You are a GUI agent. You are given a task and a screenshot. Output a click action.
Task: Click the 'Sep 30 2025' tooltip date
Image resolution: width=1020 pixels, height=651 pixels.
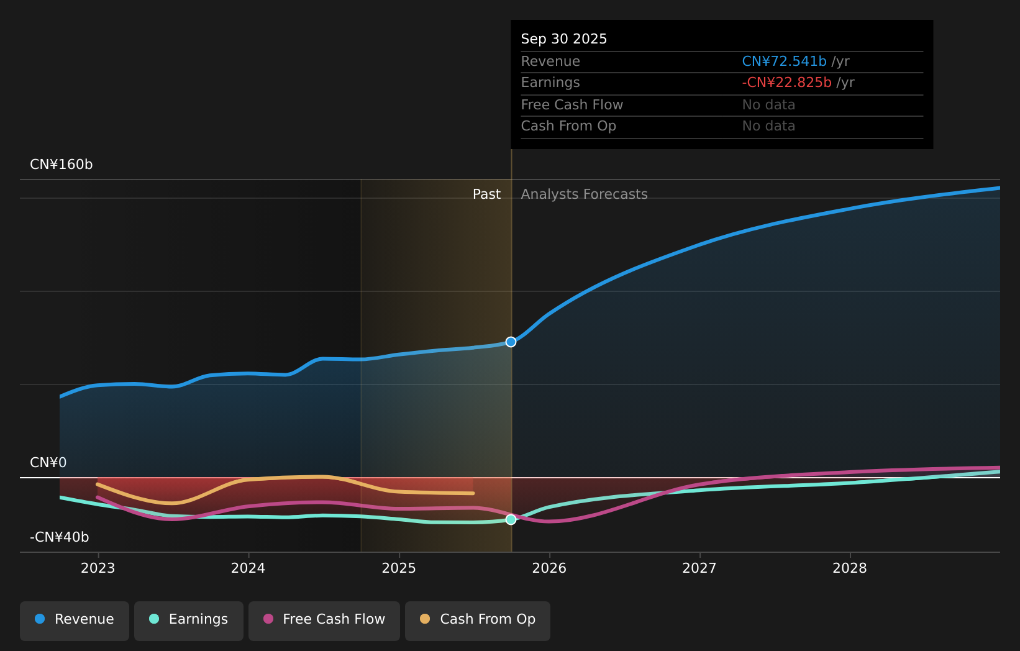coord(564,39)
